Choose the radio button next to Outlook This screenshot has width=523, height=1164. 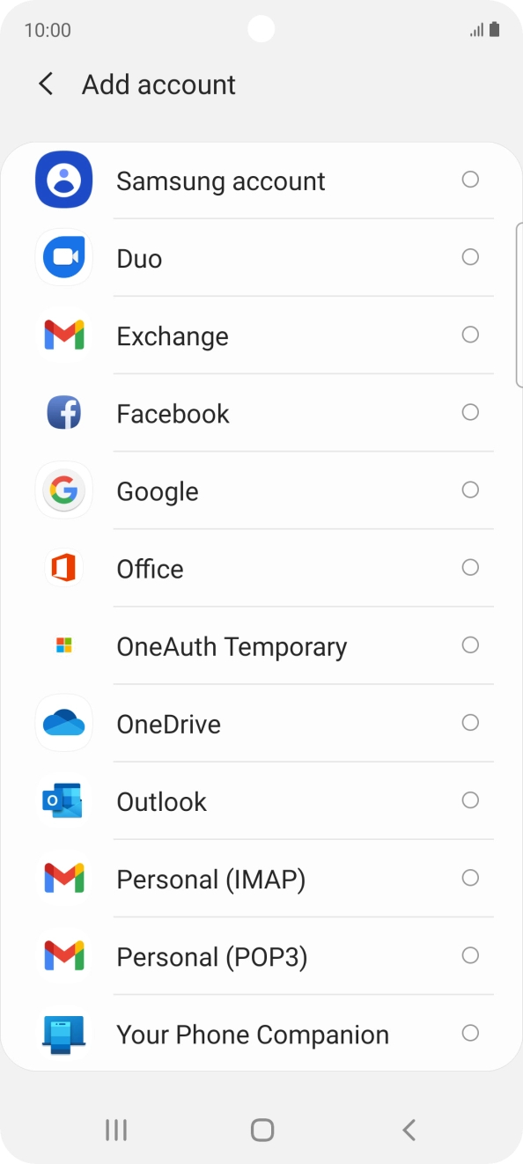click(471, 800)
